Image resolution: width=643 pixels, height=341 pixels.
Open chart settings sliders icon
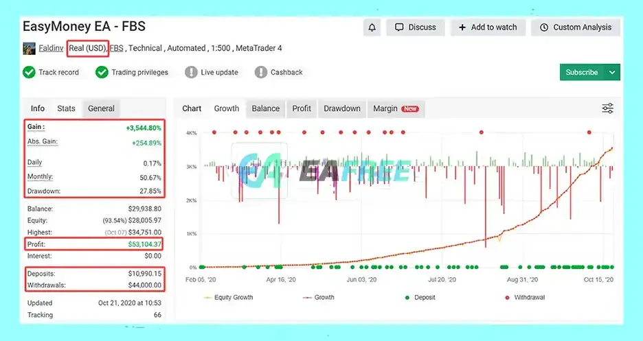coord(607,108)
